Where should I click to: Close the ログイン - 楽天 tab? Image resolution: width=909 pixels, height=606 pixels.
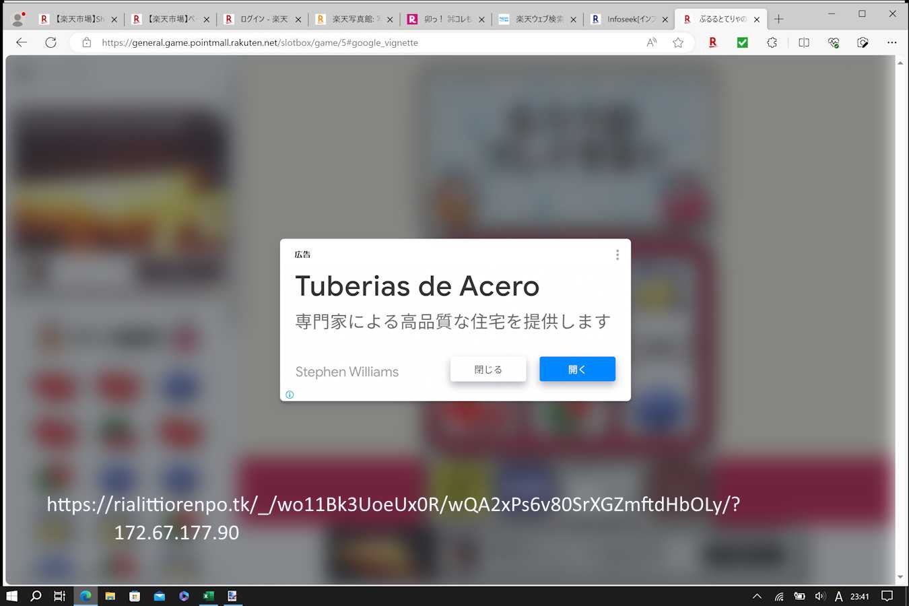point(298,20)
